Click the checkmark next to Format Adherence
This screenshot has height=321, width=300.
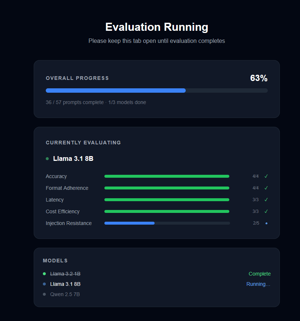click(x=266, y=188)
